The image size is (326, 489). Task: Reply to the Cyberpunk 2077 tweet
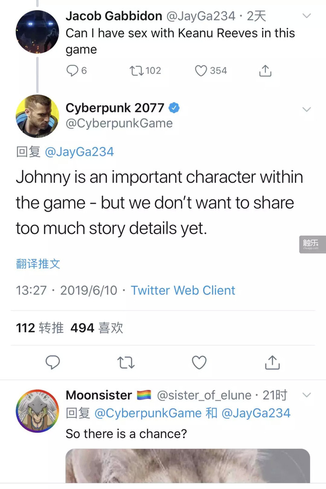[x=53, y=362]
